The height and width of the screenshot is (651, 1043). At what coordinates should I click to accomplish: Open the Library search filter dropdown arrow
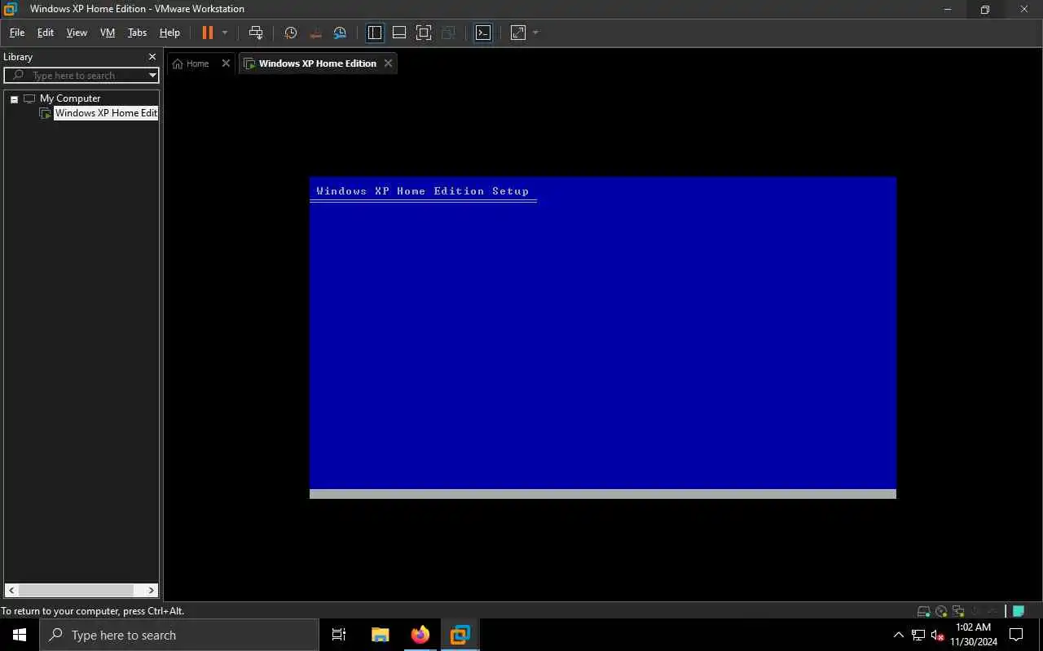pos(152,75)
